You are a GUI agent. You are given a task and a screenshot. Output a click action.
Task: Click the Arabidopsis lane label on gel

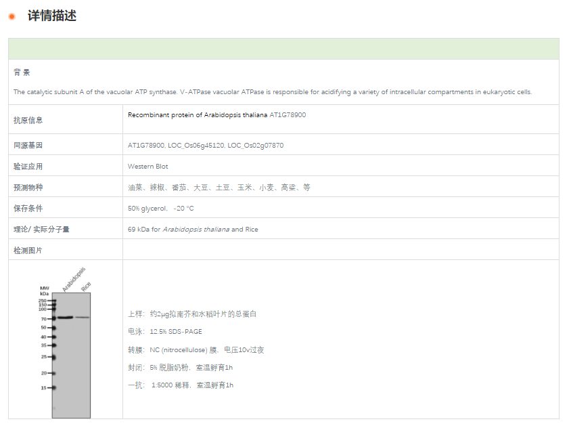[72, 280]
